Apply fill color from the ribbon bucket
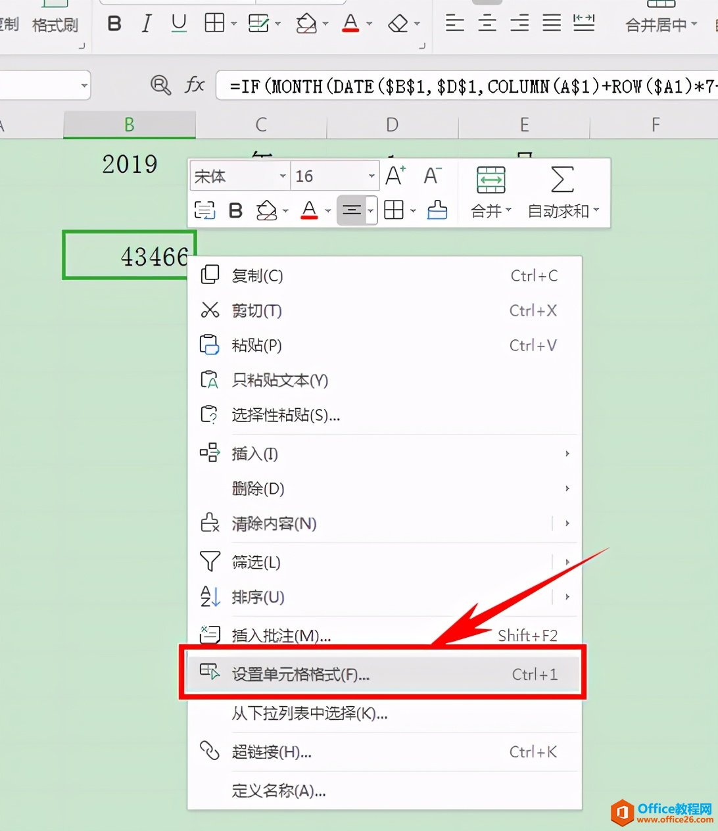This screenshot has width=718, height=831. pos(306,24)
